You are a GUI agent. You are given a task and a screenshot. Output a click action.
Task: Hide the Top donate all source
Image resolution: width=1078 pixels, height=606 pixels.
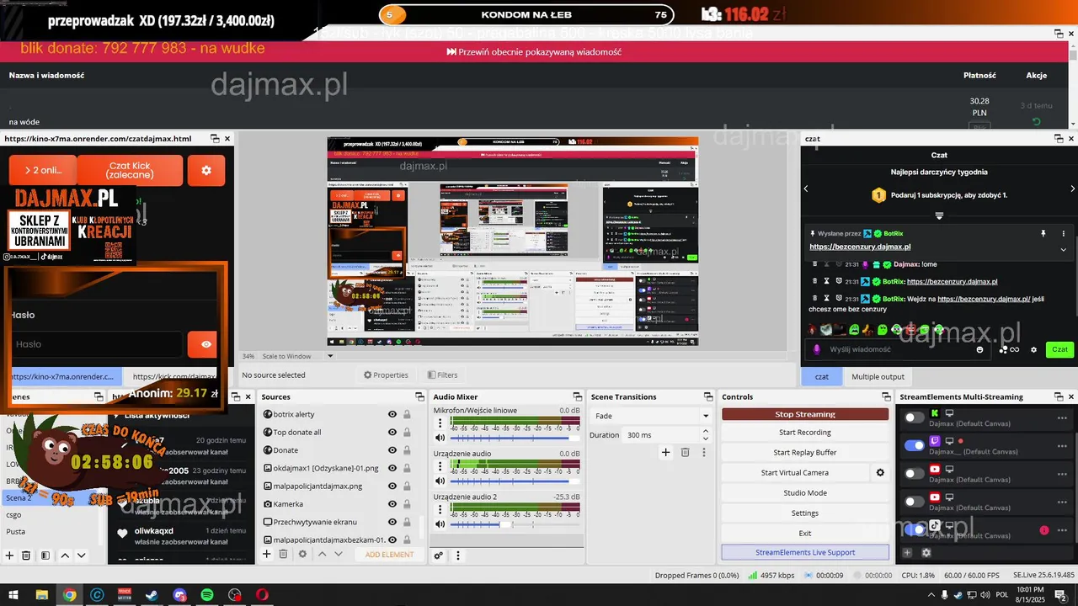pyautogui.click(x=392, y=432)
